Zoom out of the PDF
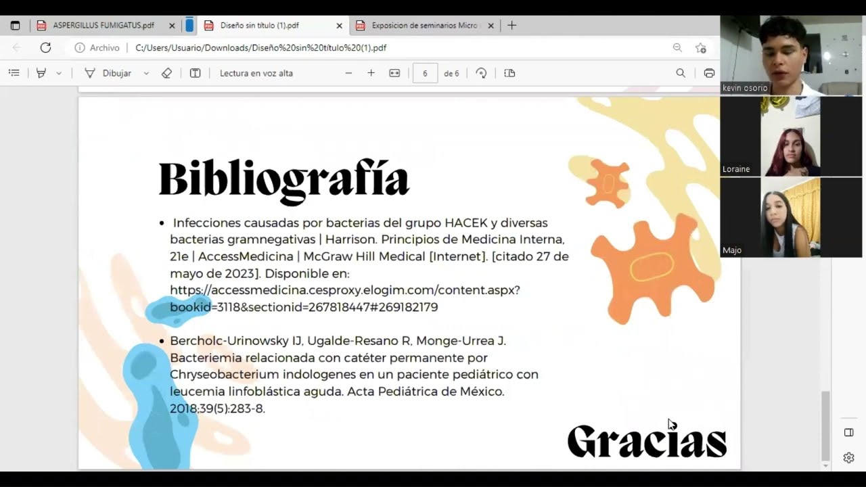The height and width of the screenshot is (487, 866). point(348,73)
